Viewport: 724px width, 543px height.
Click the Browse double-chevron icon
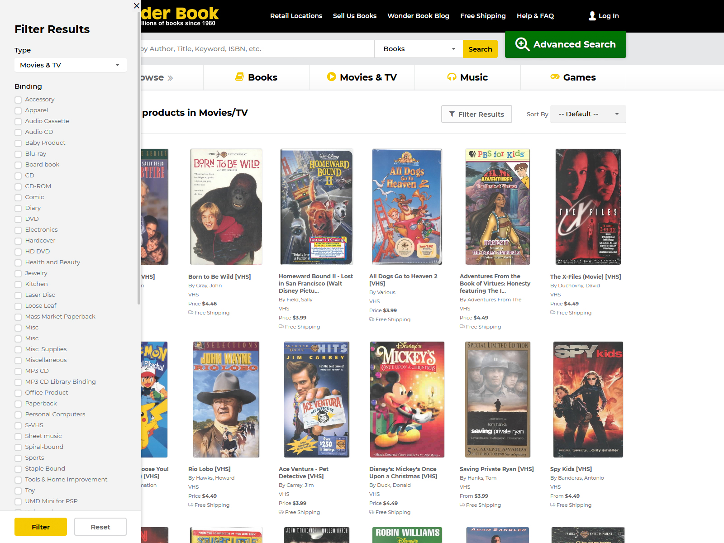[170, 78]
